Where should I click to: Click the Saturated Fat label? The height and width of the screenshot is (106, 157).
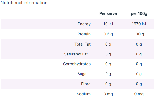coord(76,54)
